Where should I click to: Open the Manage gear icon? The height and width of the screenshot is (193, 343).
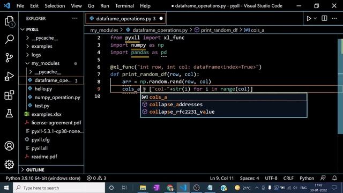[x=9, y=165]
